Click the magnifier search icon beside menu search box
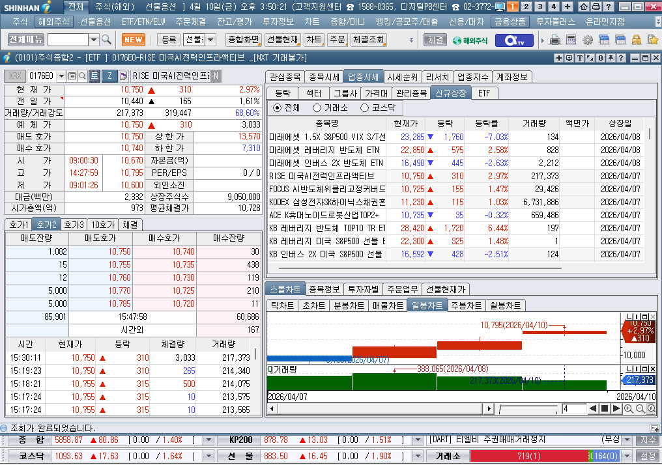 (106, 40)
